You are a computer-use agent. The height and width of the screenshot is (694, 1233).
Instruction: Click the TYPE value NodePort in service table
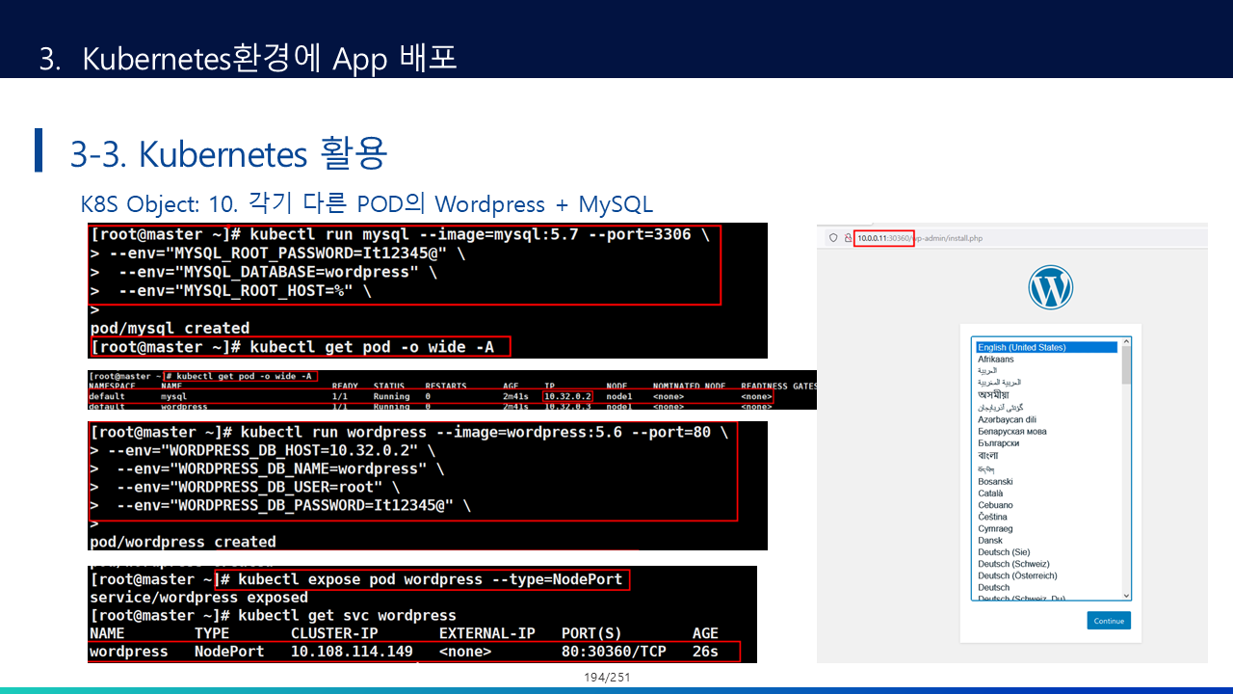point(229,652)
